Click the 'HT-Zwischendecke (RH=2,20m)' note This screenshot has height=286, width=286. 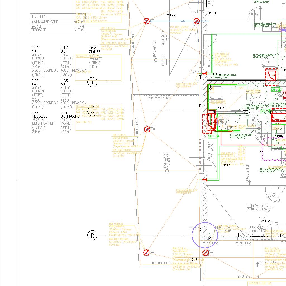click(x=225, y=76)
